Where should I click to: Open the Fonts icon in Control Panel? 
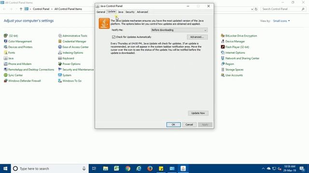[x=5, y=52]
